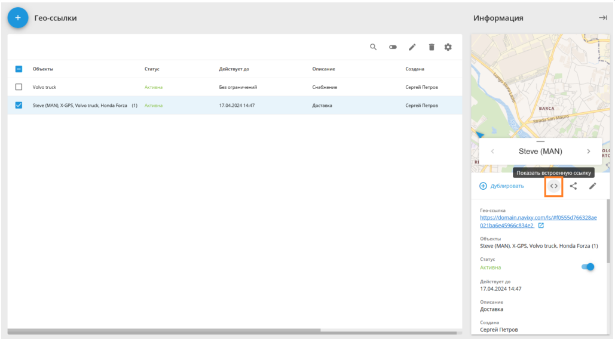Show embedded link code icon
Viewport: 615px width, 339px height.
click(x=553, y=186)
